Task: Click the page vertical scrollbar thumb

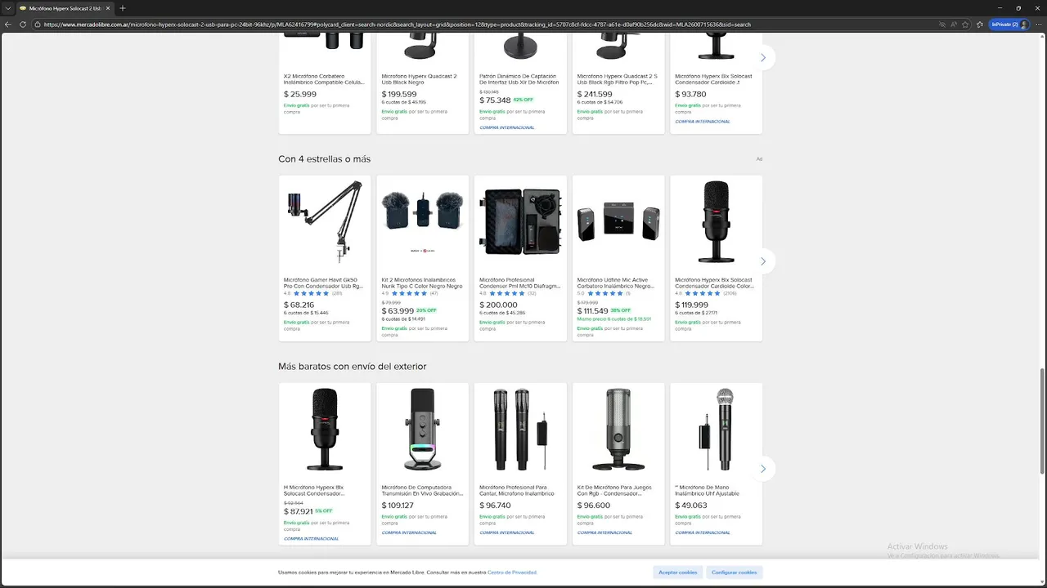Action: 1042,421
